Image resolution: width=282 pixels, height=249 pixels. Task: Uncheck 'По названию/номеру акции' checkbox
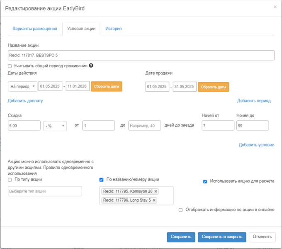pos(102,180)
